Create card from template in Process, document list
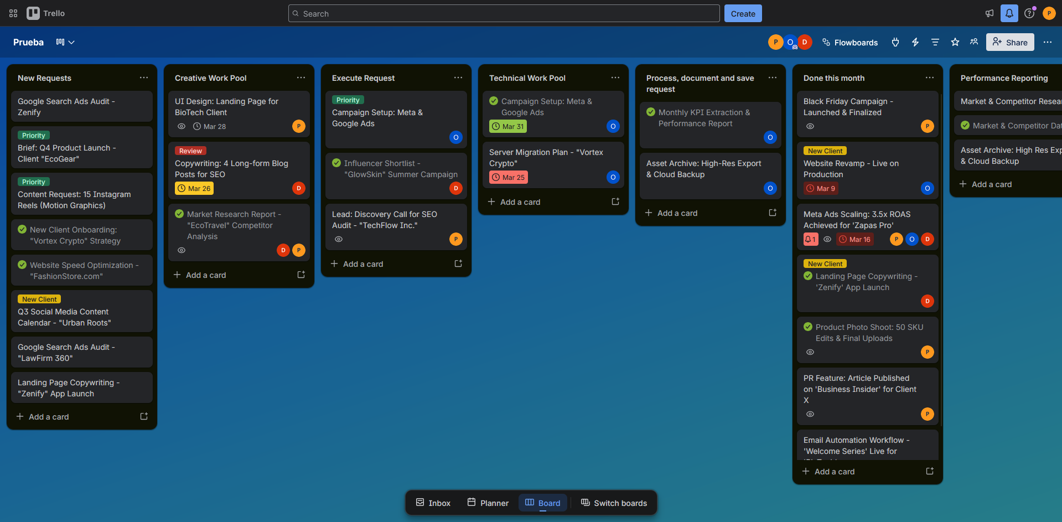 (x=773, y=213)
